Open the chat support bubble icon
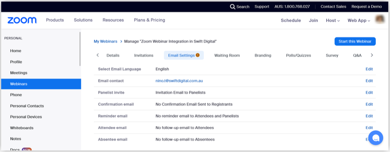390x152 pixels. click(376, 138)
